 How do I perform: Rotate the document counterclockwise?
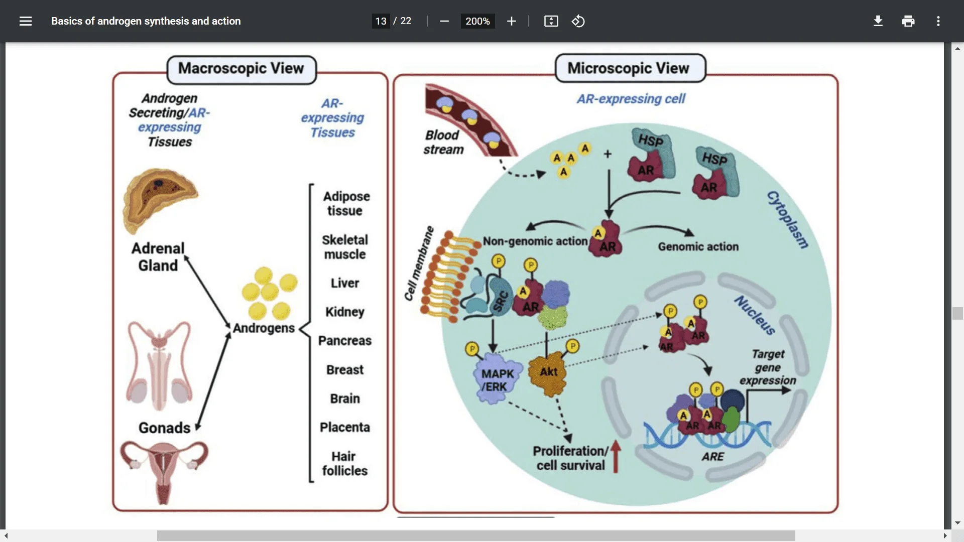578,21
